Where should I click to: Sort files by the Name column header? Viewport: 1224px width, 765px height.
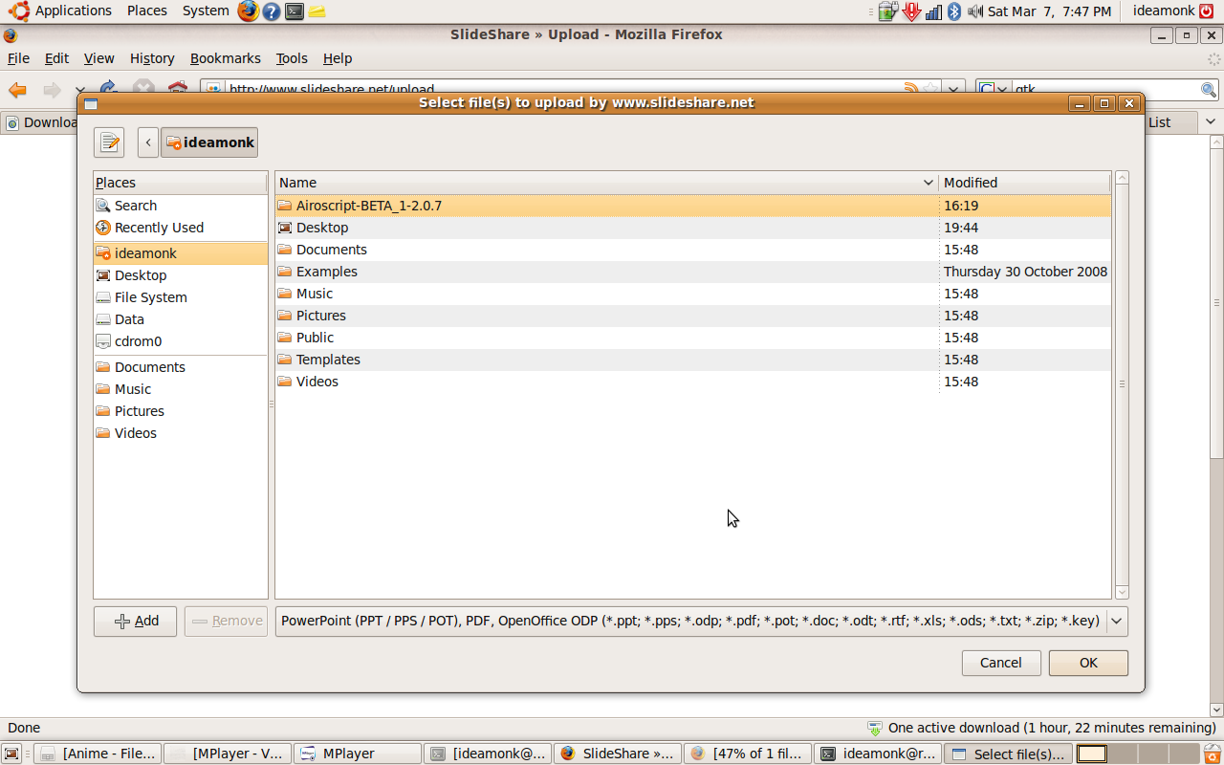[606, 183]
